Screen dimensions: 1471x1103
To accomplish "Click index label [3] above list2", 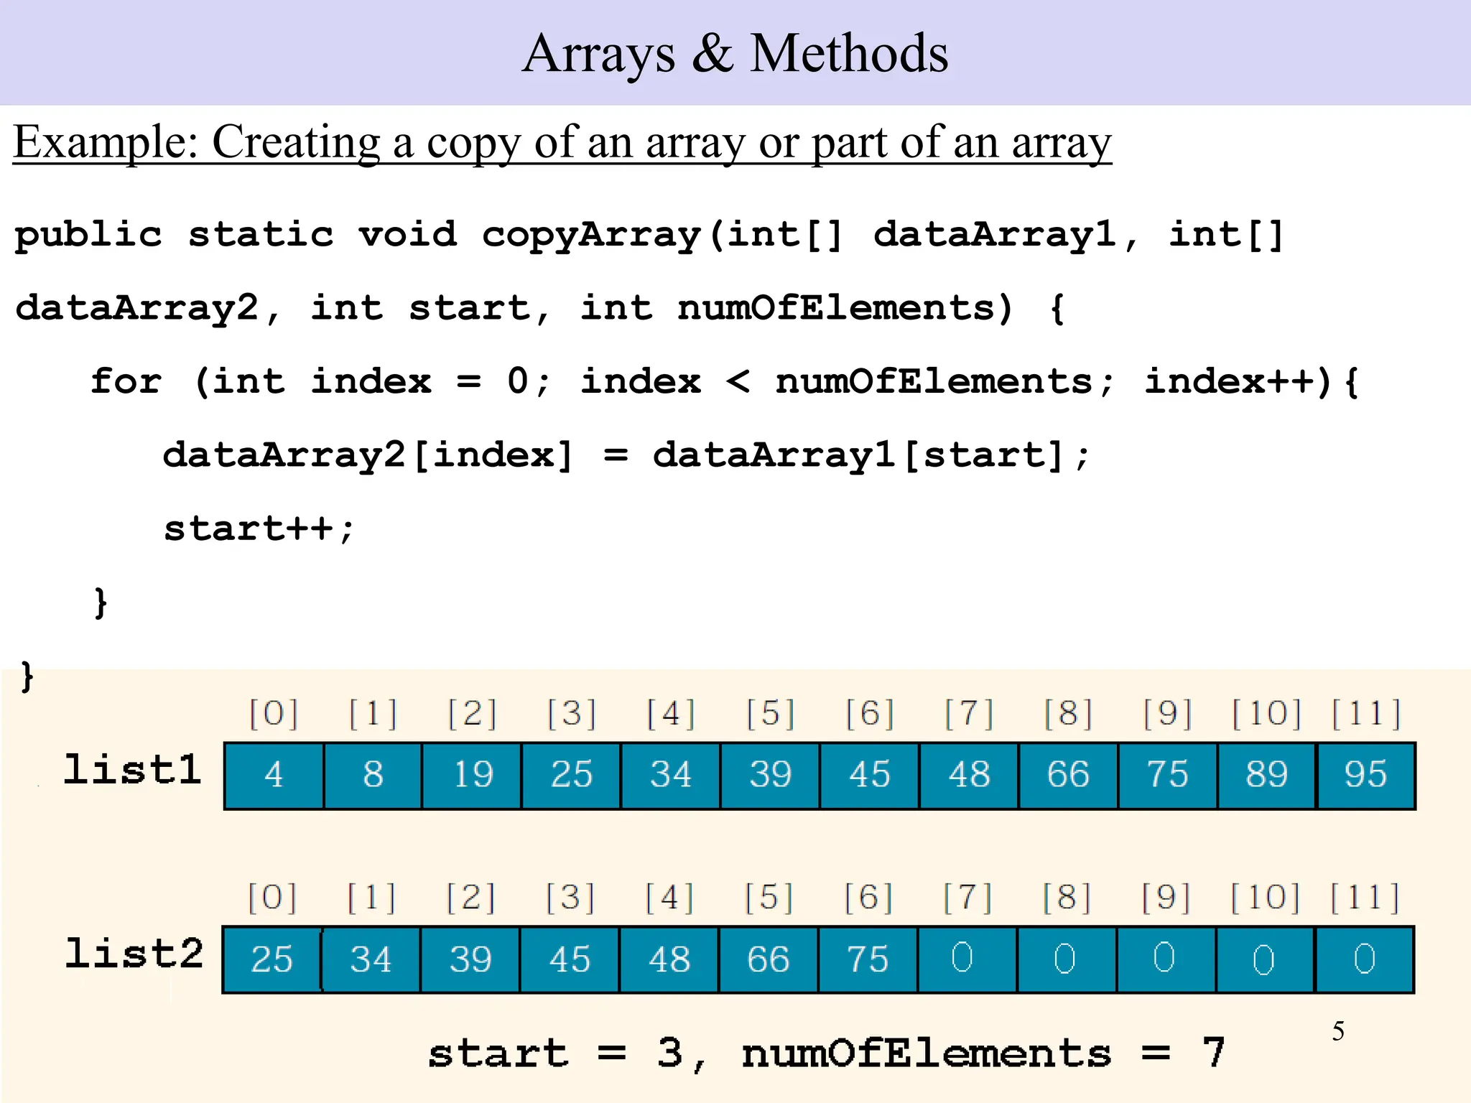I will 570,898.
